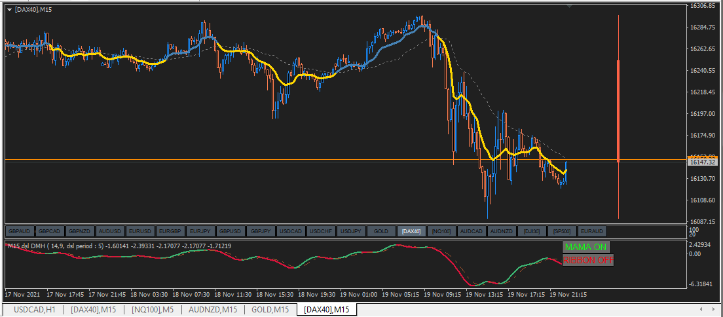This screenshot has height=317, width=723.
Task: Toggle the RIBBON OFF indicator button
Action: click(588, 260)
